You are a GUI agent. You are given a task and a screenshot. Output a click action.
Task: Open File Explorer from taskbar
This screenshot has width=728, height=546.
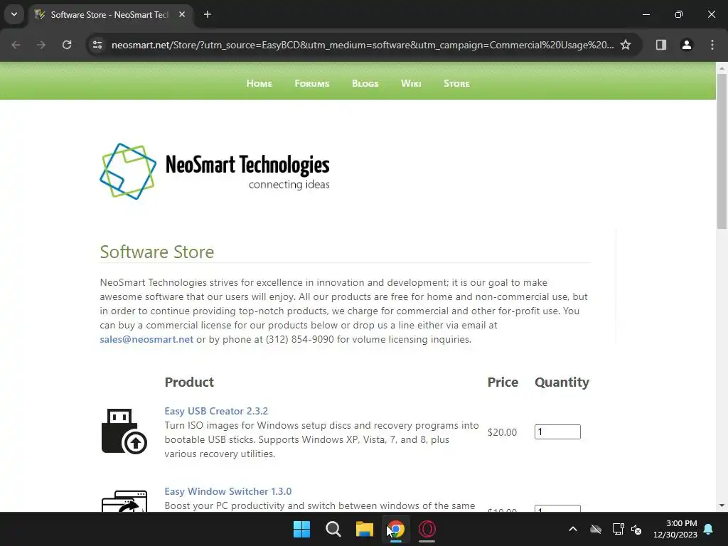click(365, 529)
